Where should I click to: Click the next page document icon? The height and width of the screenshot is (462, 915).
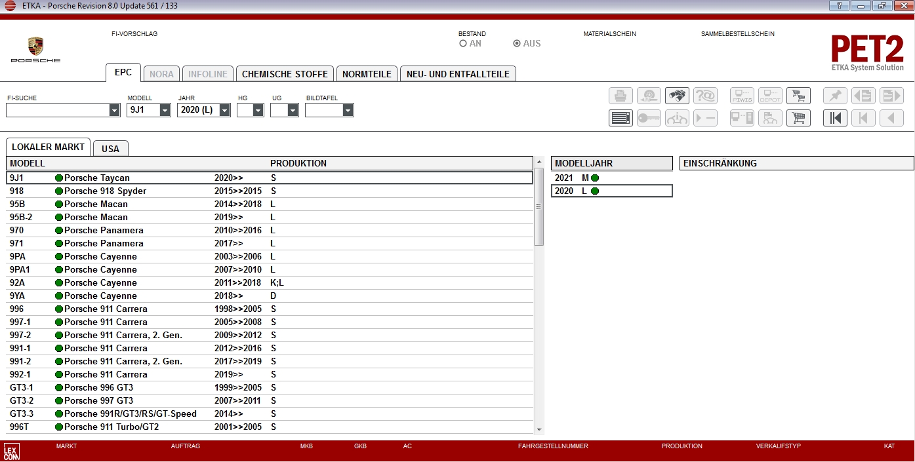[x=891, y=96]
